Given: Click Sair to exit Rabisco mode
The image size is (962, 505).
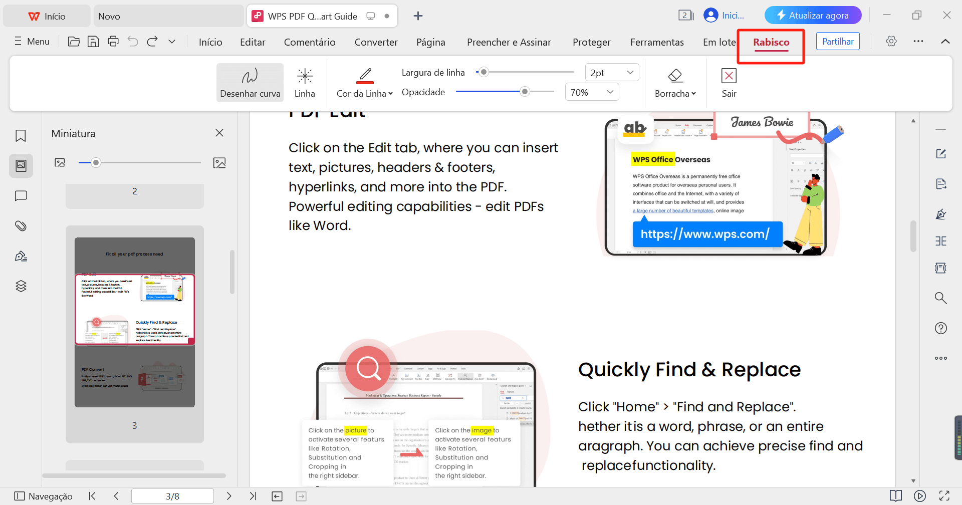Looking at the screenshot, I should click(729, 82).
